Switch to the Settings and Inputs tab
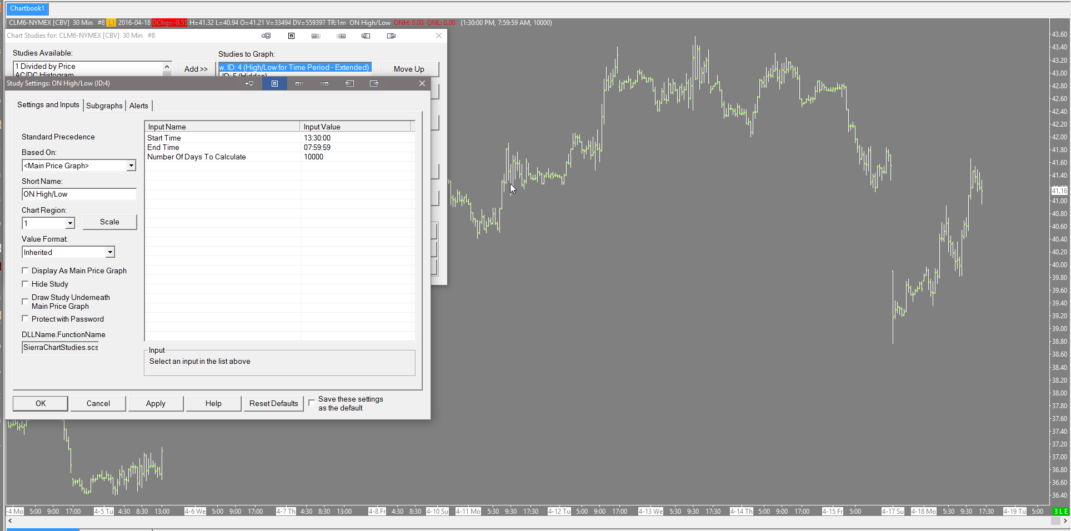Viewport: 1071px width, 531px height. pyautogui.click(x=48, y=105)
